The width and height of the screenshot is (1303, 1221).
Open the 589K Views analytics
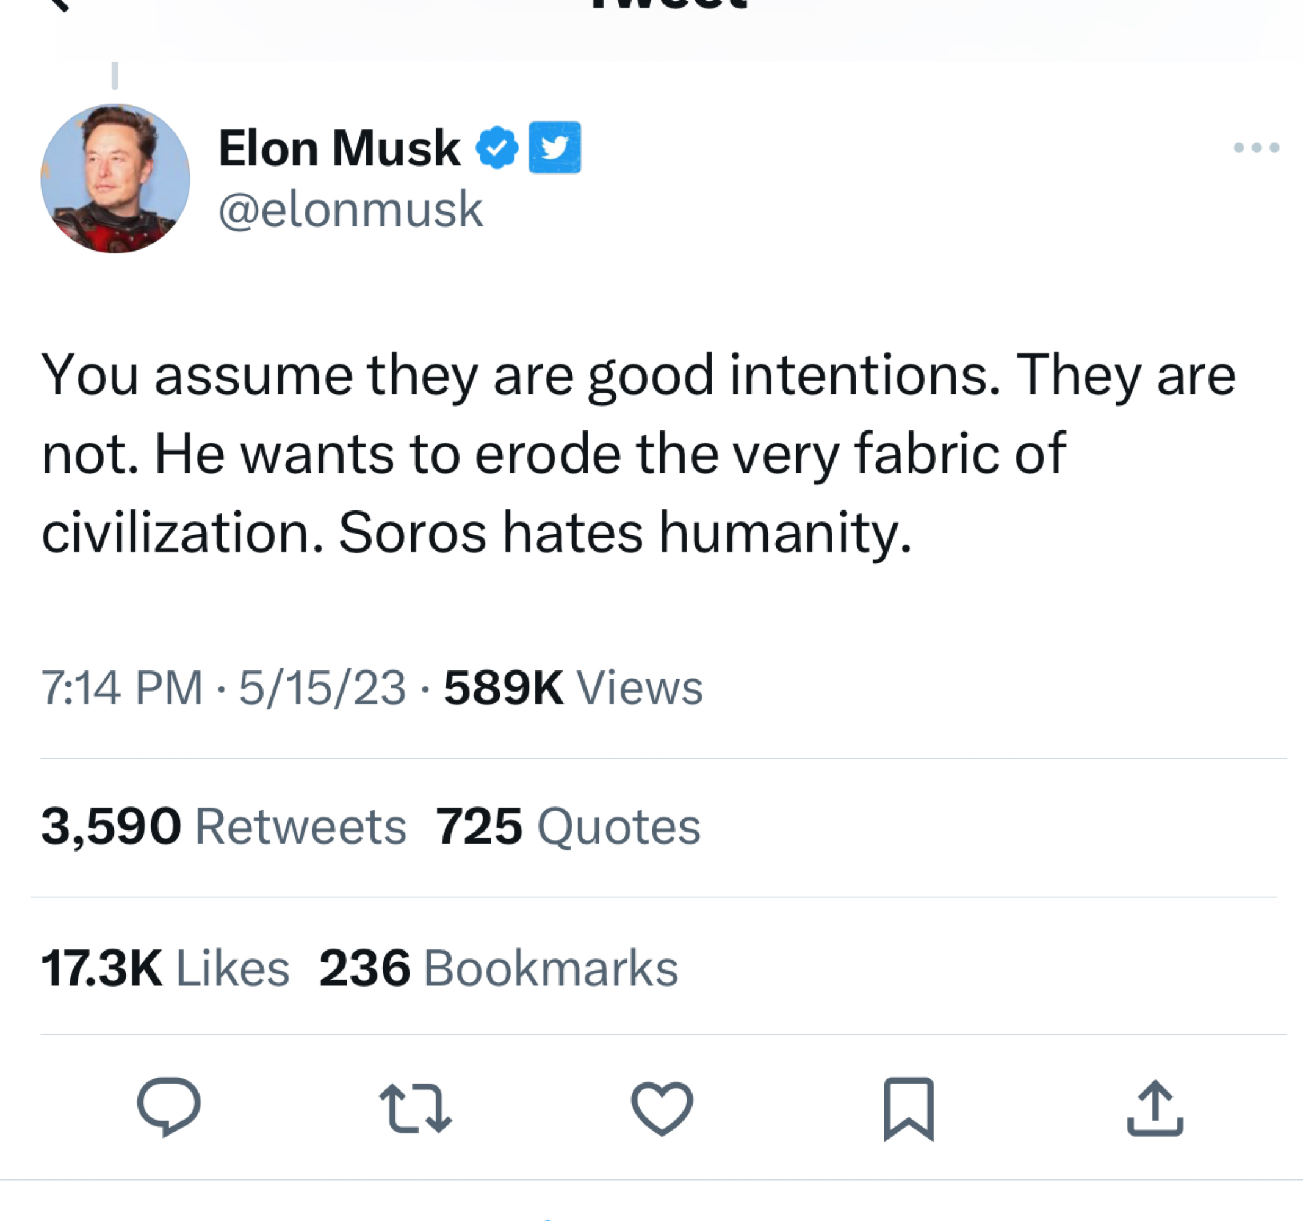point(573,688)
